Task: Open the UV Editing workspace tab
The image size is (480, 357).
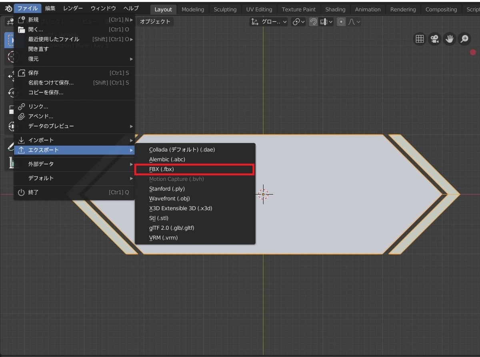Action: click(x=259, y=9)
